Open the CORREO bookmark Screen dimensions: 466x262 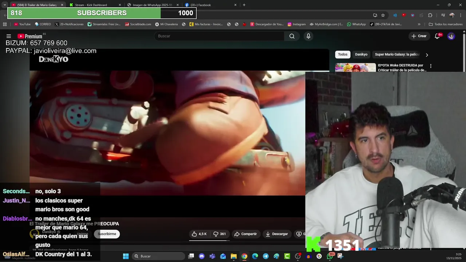(43, 24)
